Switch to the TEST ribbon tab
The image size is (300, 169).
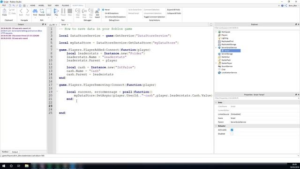[x=49, y=5]
